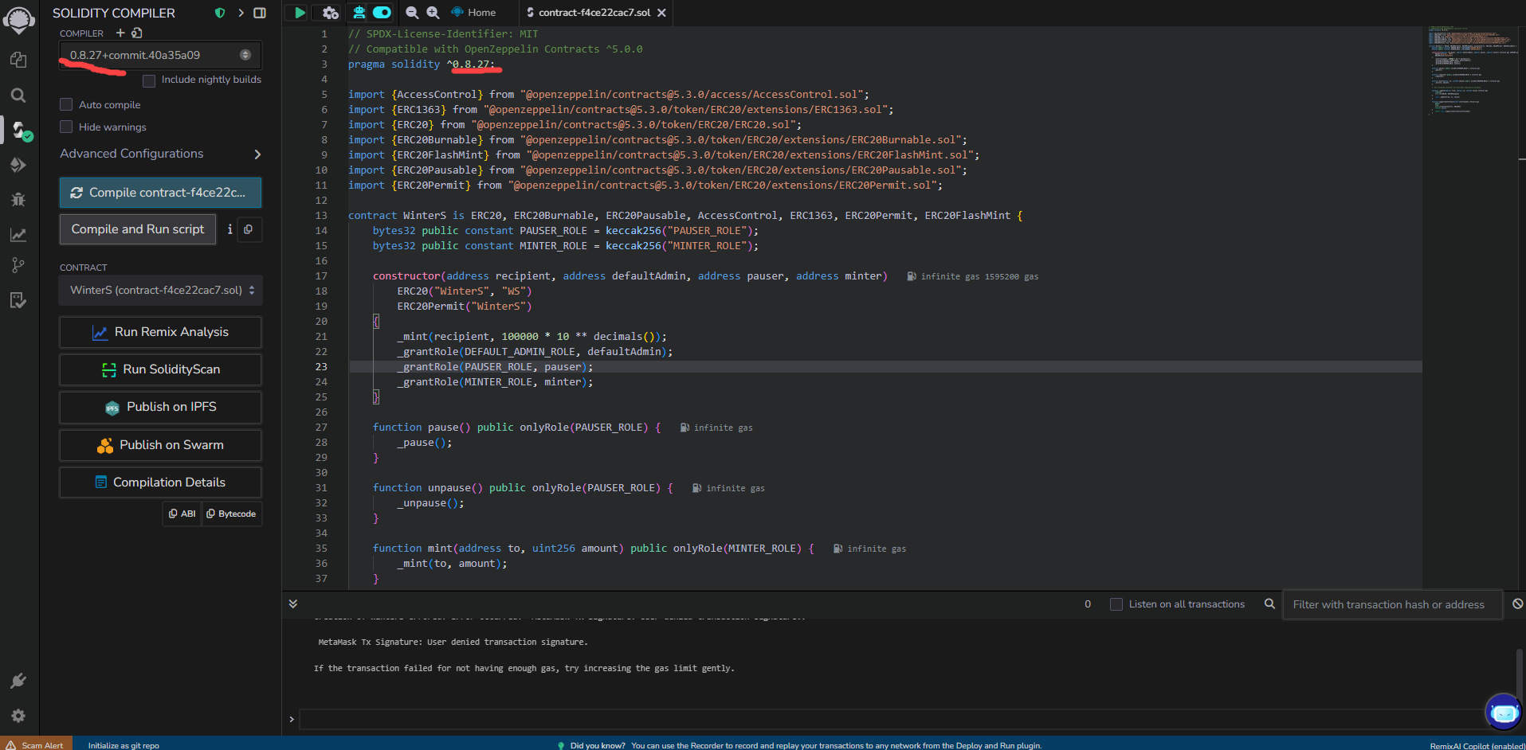The height and width of the screenshot is (750, 1526).
Task: Click Publish on IPFS button
Action: [160, 407]
